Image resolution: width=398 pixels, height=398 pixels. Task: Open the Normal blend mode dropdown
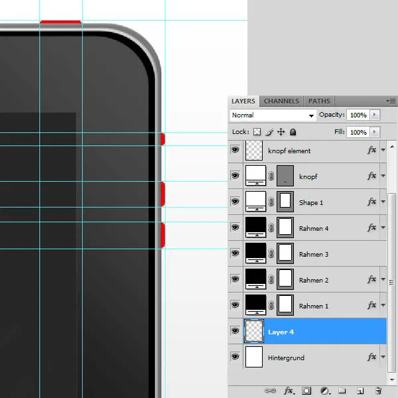click(273, 115)
